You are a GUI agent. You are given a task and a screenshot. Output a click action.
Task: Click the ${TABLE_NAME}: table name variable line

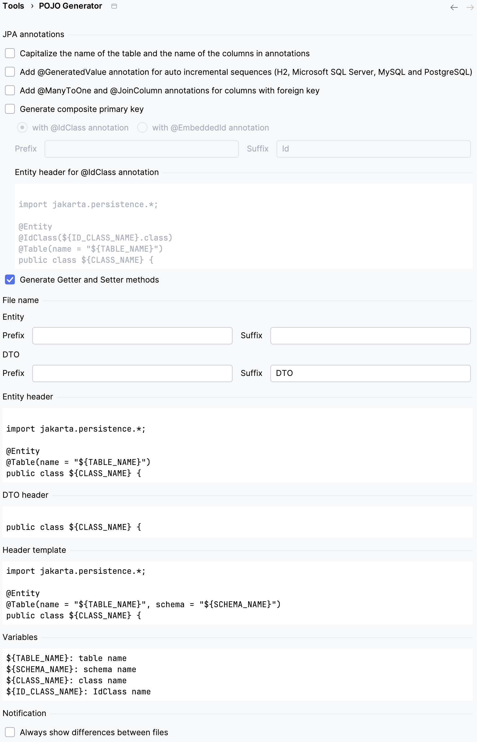click(x=66, y=658)
